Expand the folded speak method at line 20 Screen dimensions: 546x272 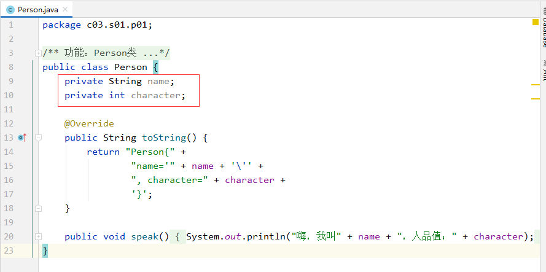(38, 237)
